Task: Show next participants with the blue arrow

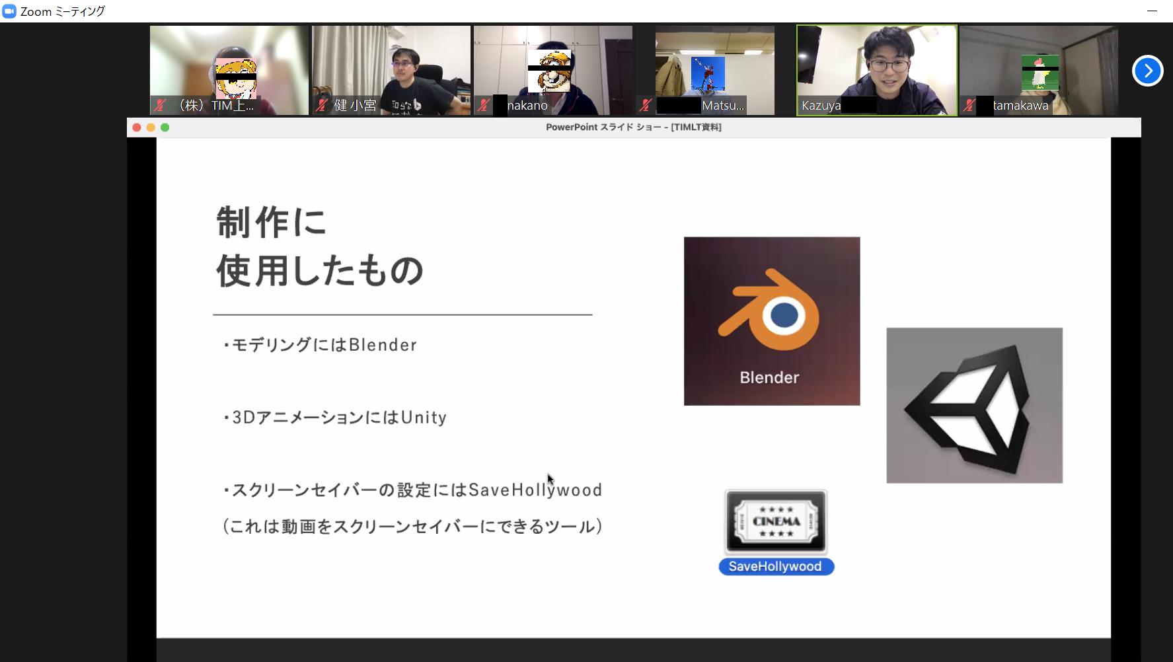Action: (1147, 71)
